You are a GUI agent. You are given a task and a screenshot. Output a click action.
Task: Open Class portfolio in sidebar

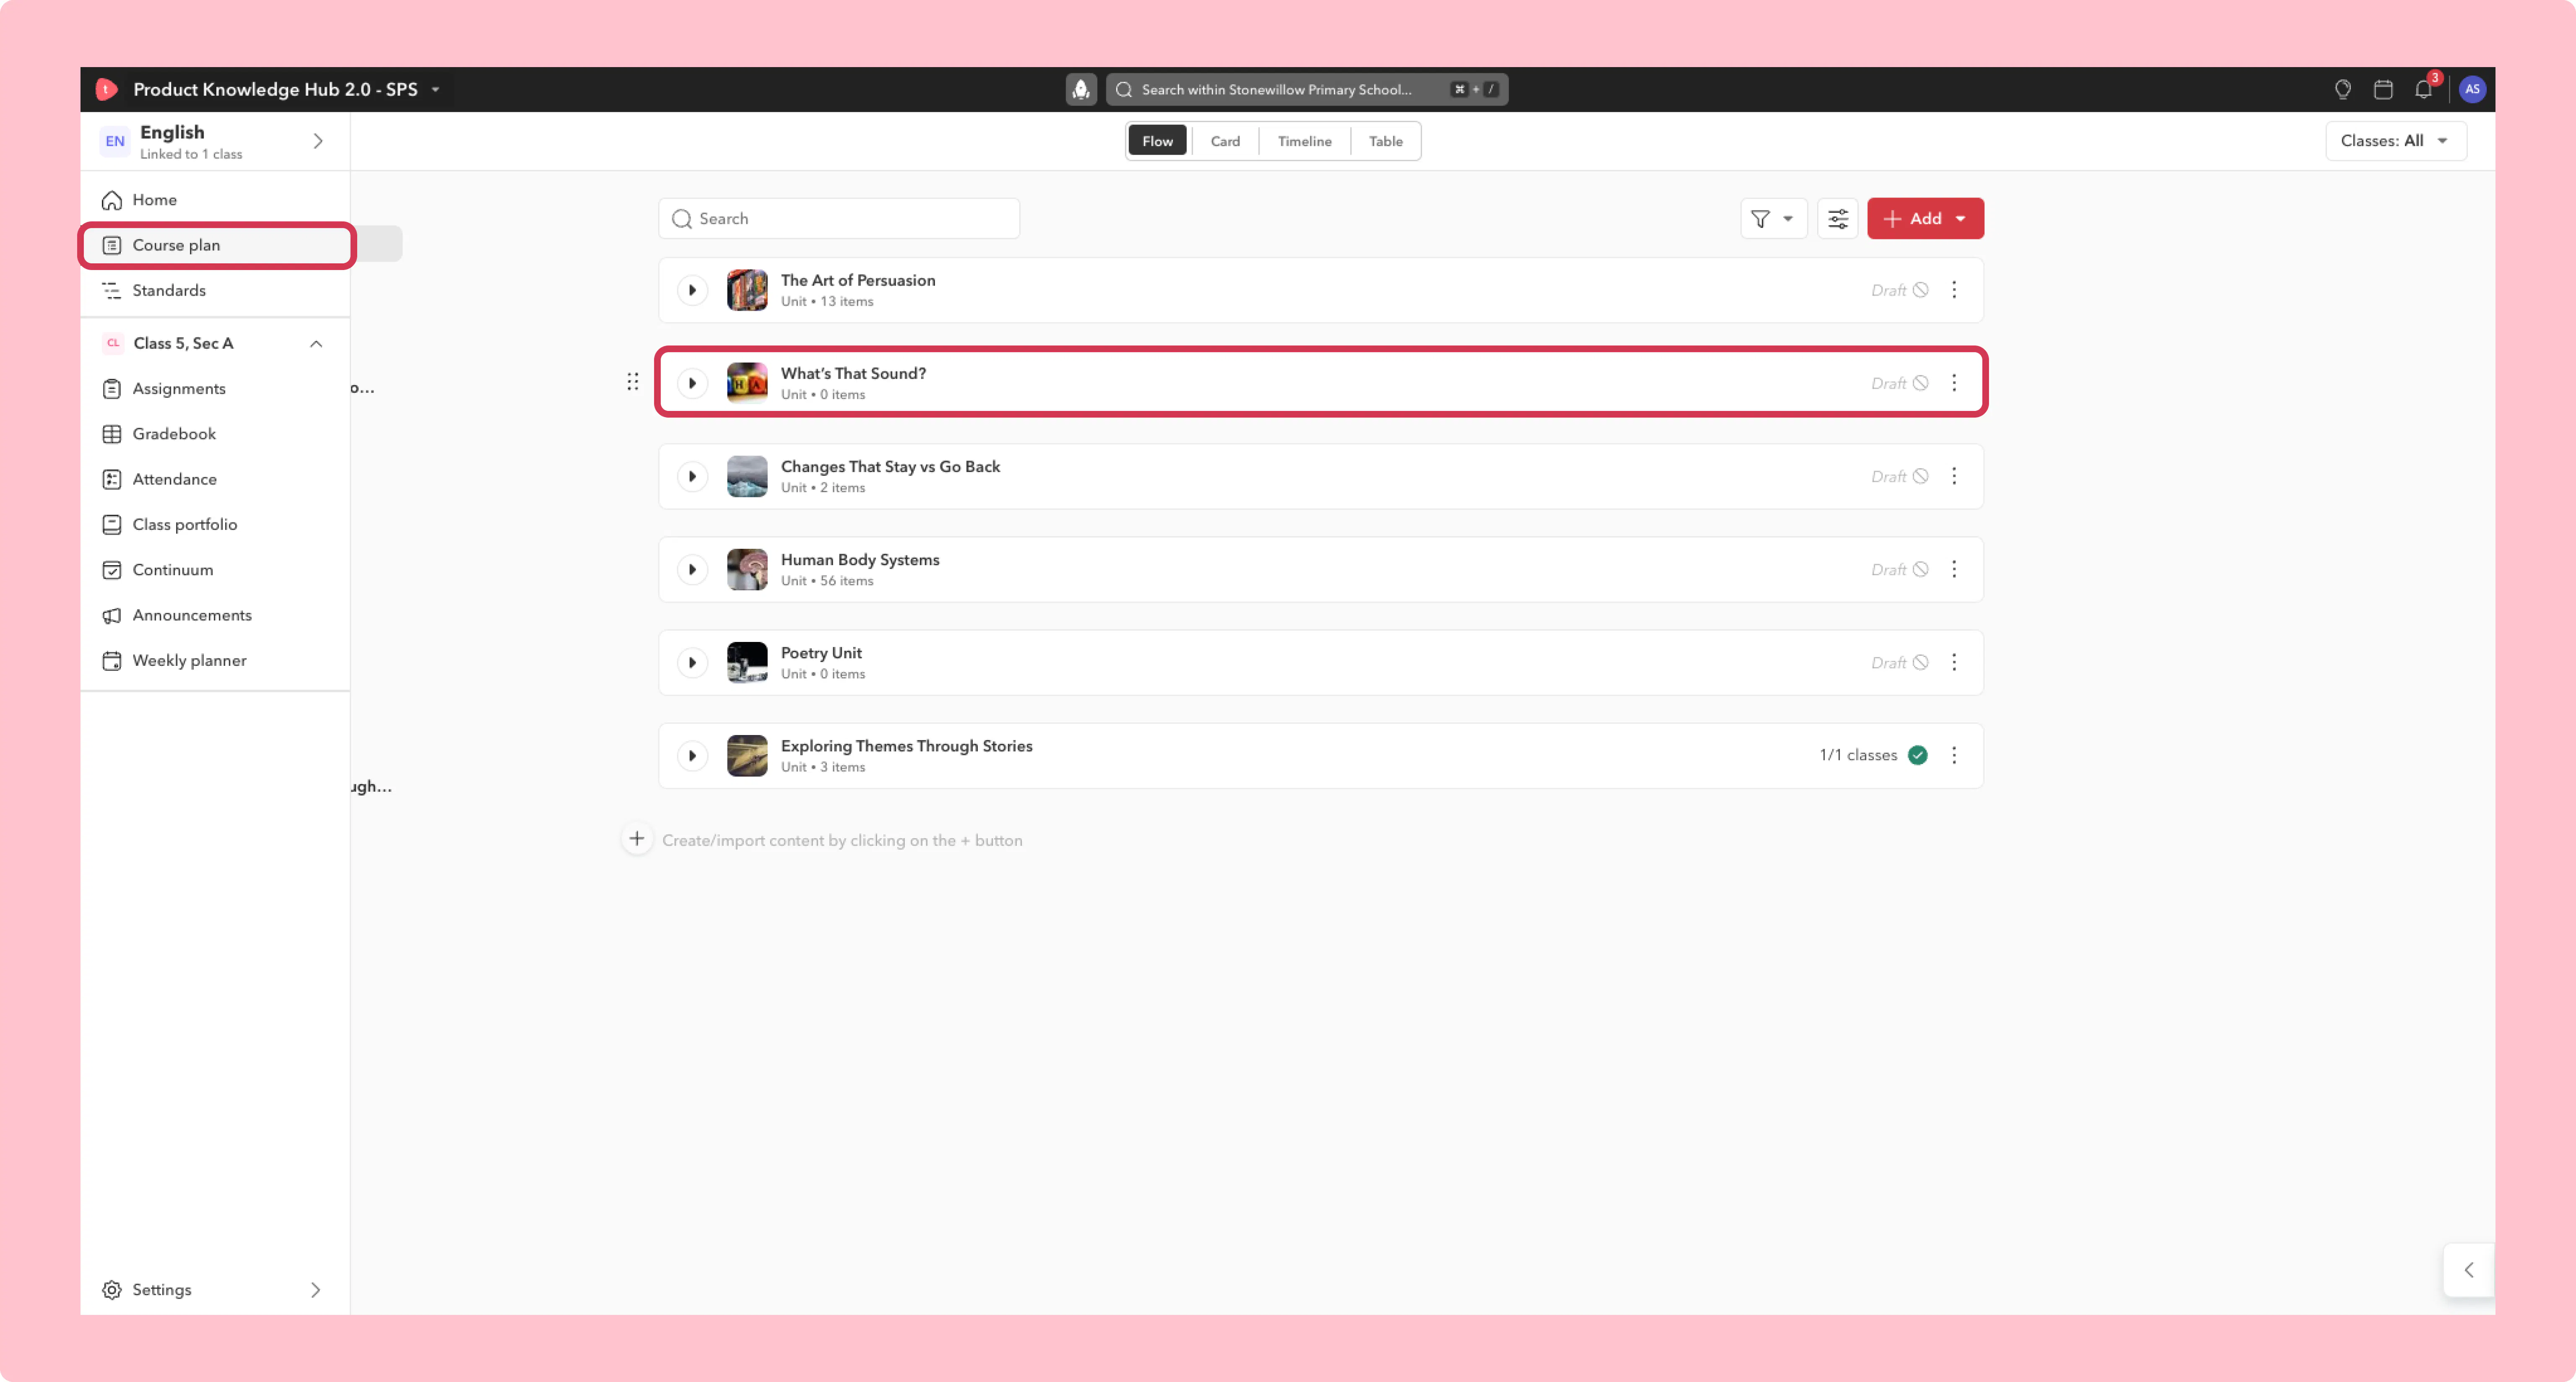(216, 524)
